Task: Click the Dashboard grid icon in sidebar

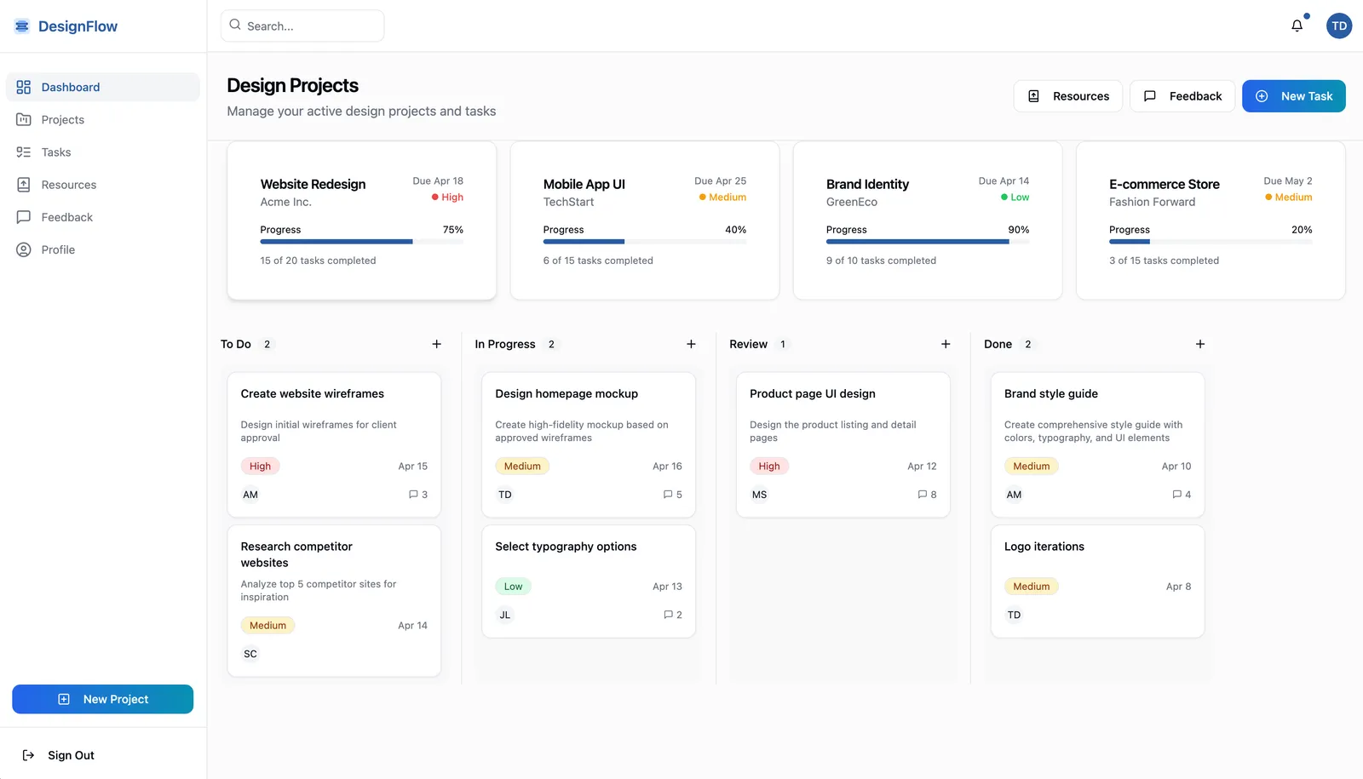Action: click(24, 87)
